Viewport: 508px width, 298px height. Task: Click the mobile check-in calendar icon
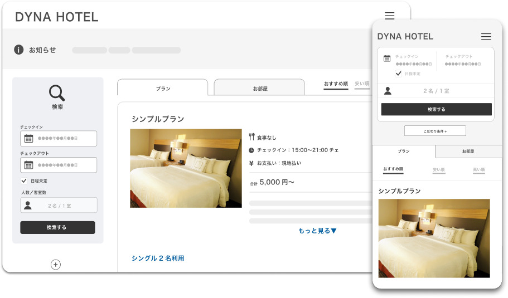[387, 58]
